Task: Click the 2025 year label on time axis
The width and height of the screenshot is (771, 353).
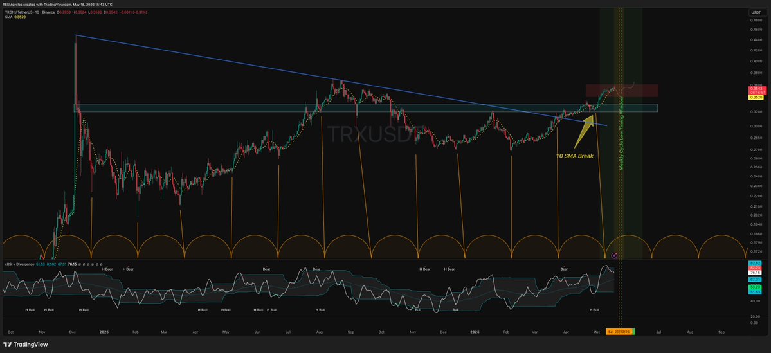Action: [x=104, y=332]
